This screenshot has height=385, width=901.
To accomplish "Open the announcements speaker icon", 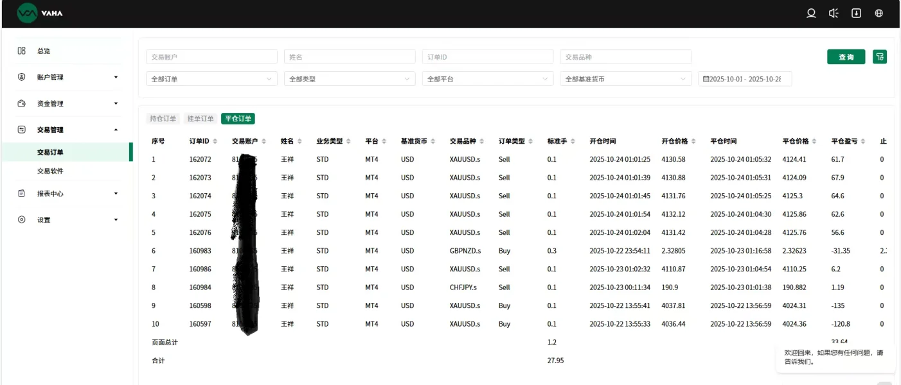I will click(x=834, y=13).
